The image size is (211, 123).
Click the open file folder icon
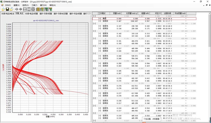coord(3,9)
